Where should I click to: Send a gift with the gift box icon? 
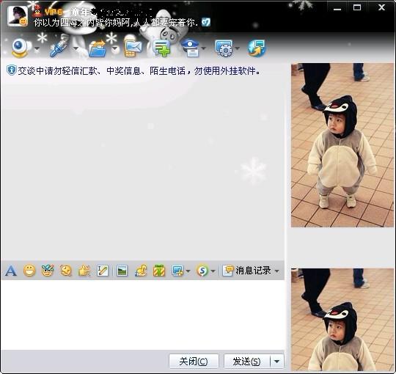pos(159,271)
